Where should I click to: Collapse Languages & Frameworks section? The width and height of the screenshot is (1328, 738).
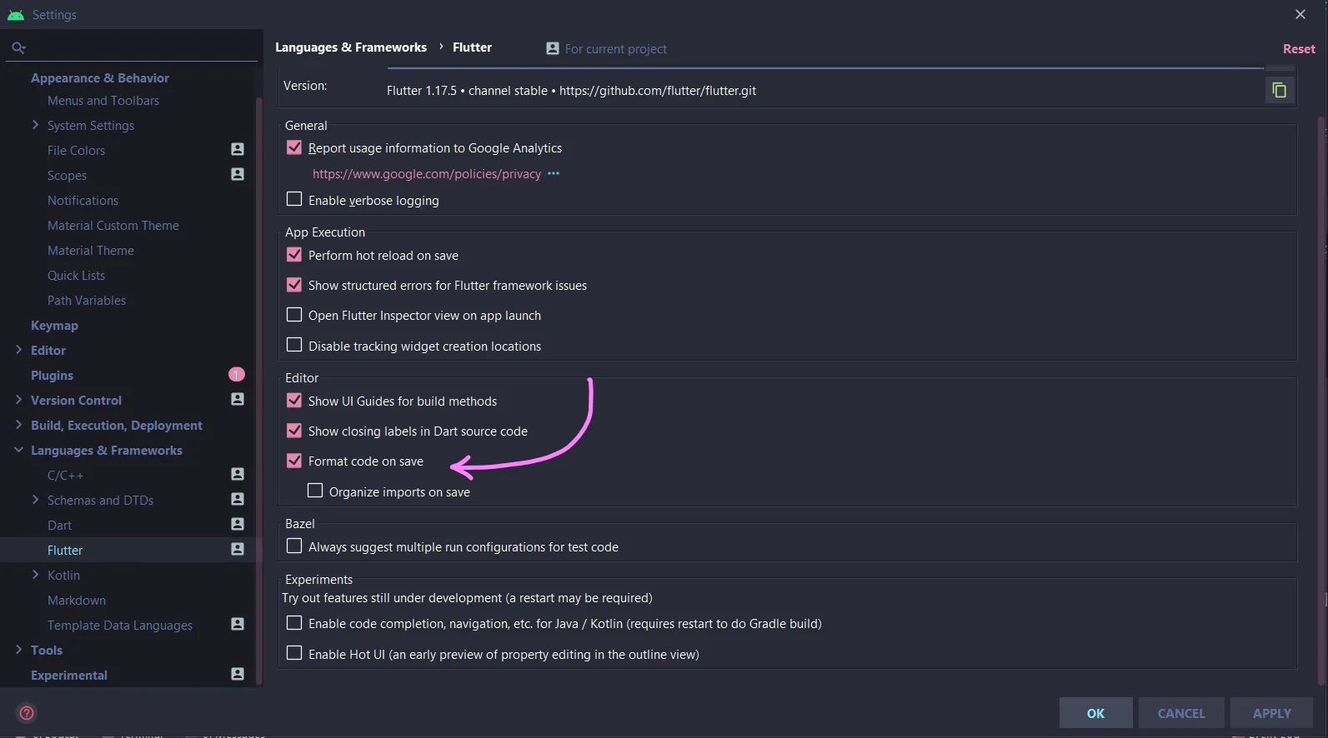18,450
